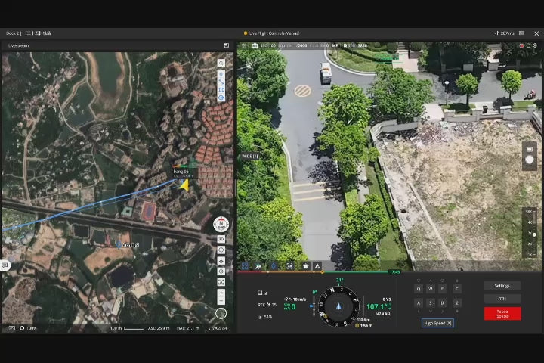Select the line drawing tool on map
This screenshot has width=544, height=363.
tap(221, 82)
